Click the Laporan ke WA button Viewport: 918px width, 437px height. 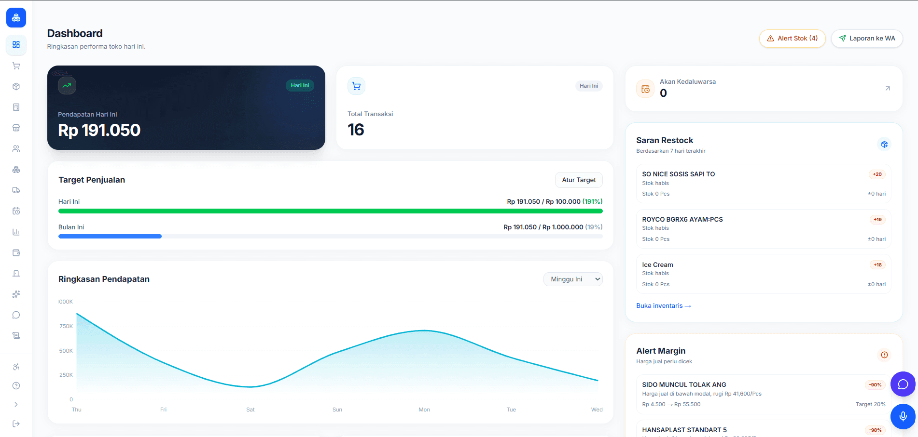coord(867,39)
